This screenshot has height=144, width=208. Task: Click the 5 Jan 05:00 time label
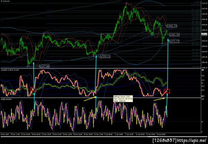coord(109,134)
